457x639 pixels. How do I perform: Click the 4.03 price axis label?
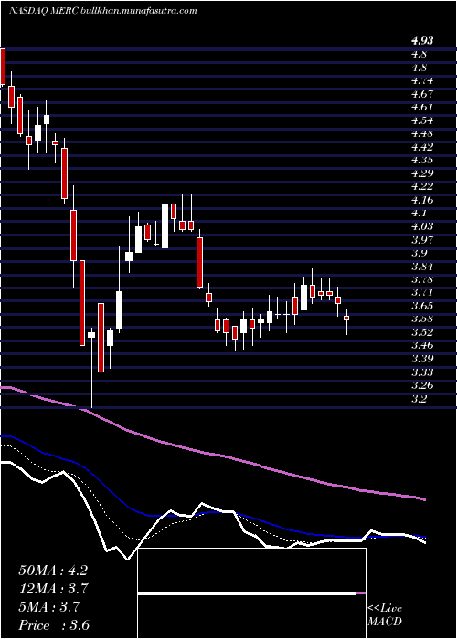point(422,226)
